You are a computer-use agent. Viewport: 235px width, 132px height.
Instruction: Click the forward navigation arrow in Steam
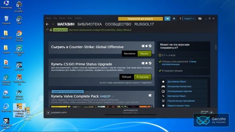53,24
